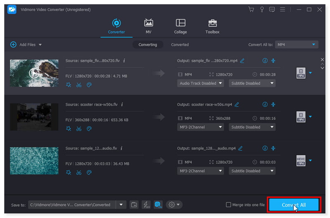The width and height of the screenshot is (330, 218).
Task: Open the Audio Track Disabled dropdown
Action: (200, 83)
